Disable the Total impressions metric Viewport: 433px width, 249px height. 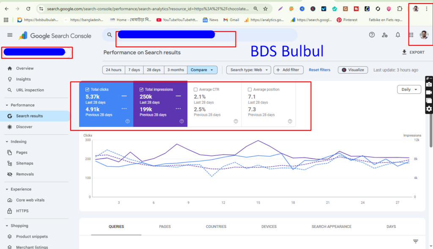pos(141,89)
